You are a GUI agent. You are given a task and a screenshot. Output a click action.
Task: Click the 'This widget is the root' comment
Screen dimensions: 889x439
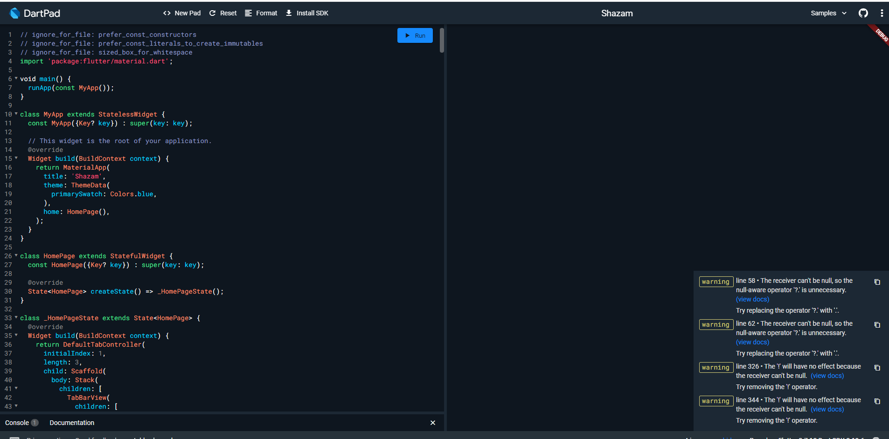tap(120, 141)
